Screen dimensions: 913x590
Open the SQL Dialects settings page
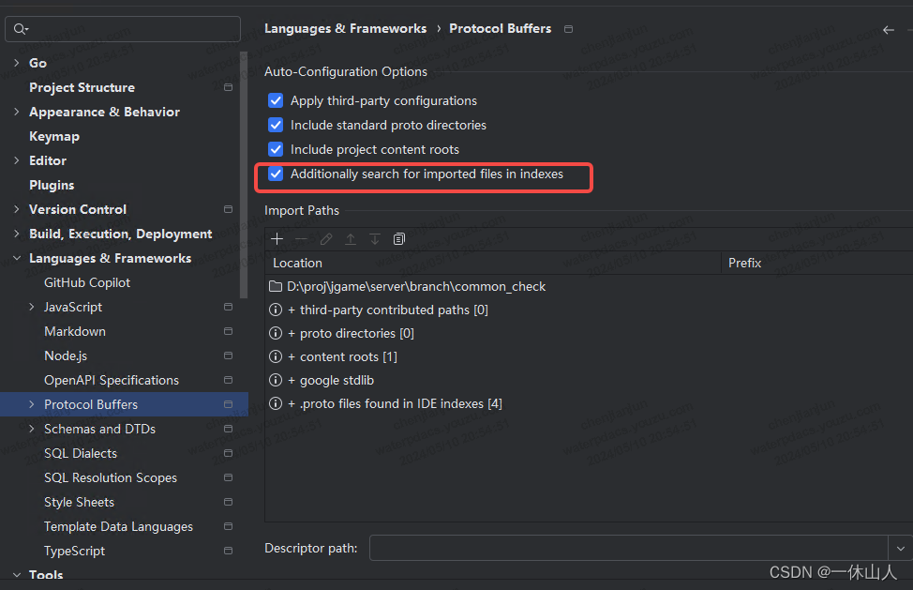click(80, 453)
